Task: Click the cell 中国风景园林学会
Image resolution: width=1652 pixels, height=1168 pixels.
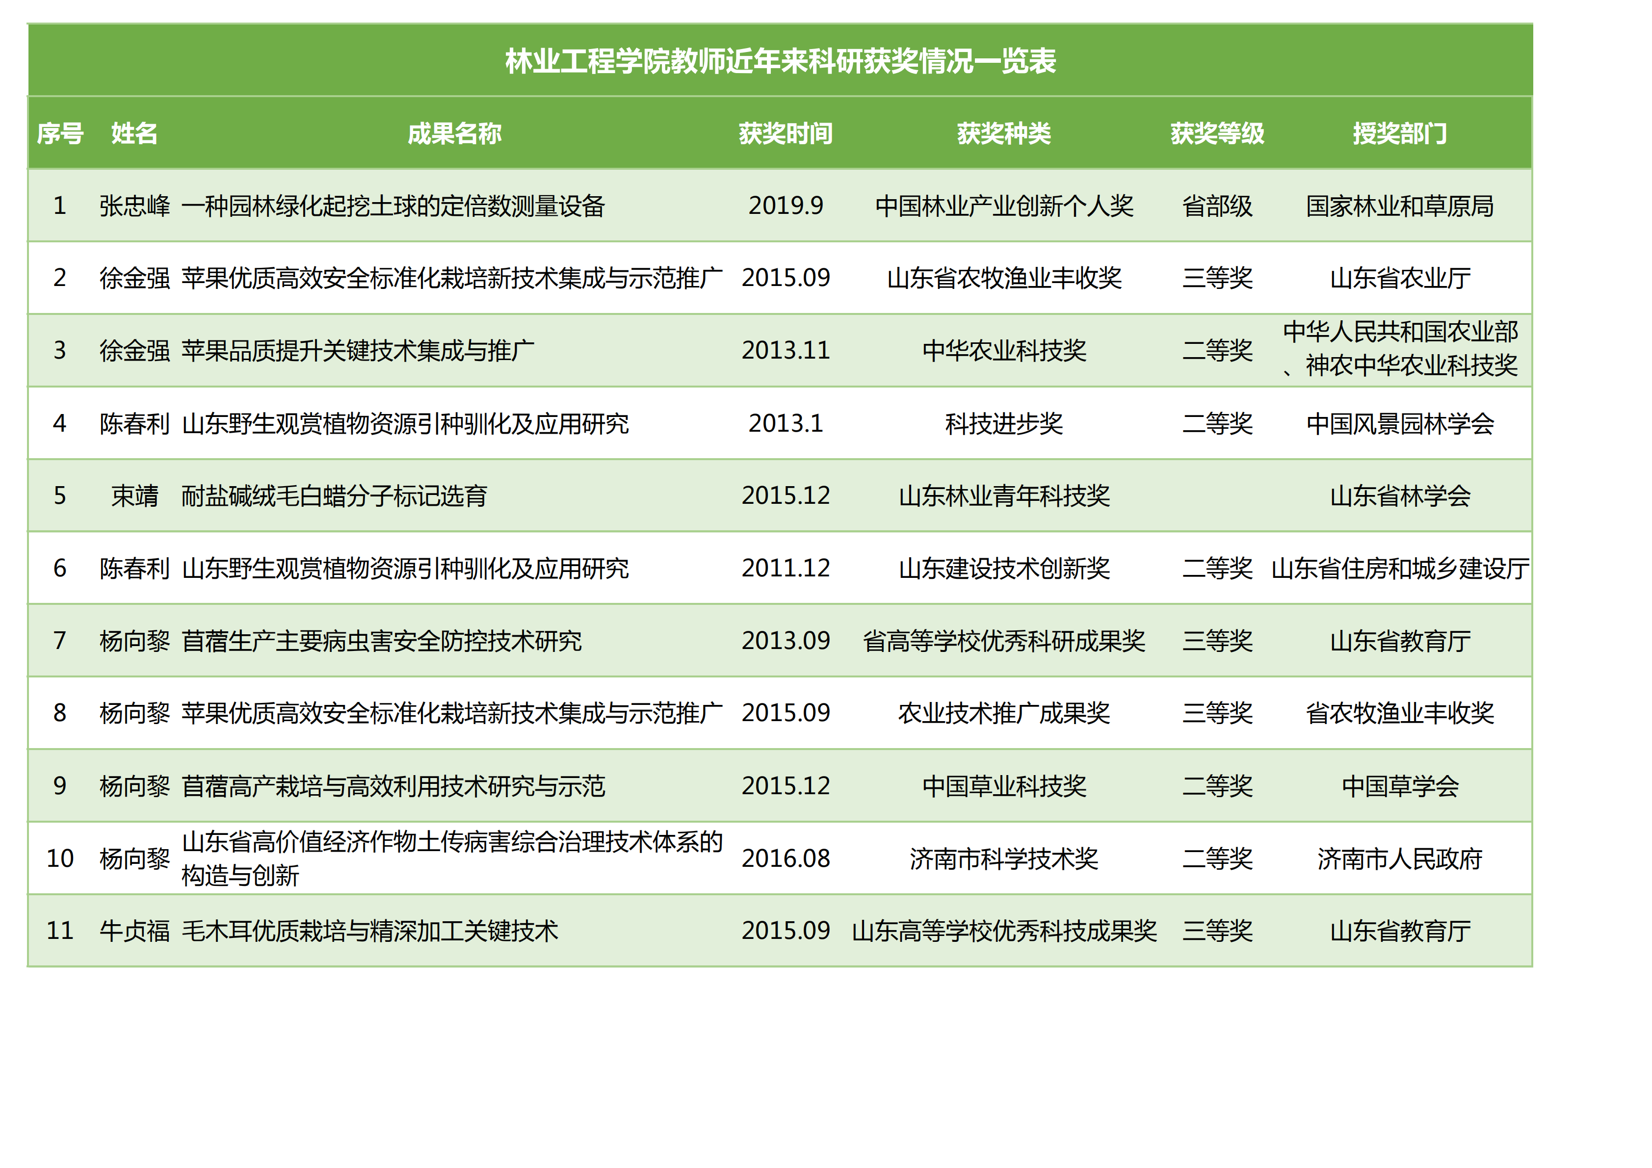Action: point(1400,424)
